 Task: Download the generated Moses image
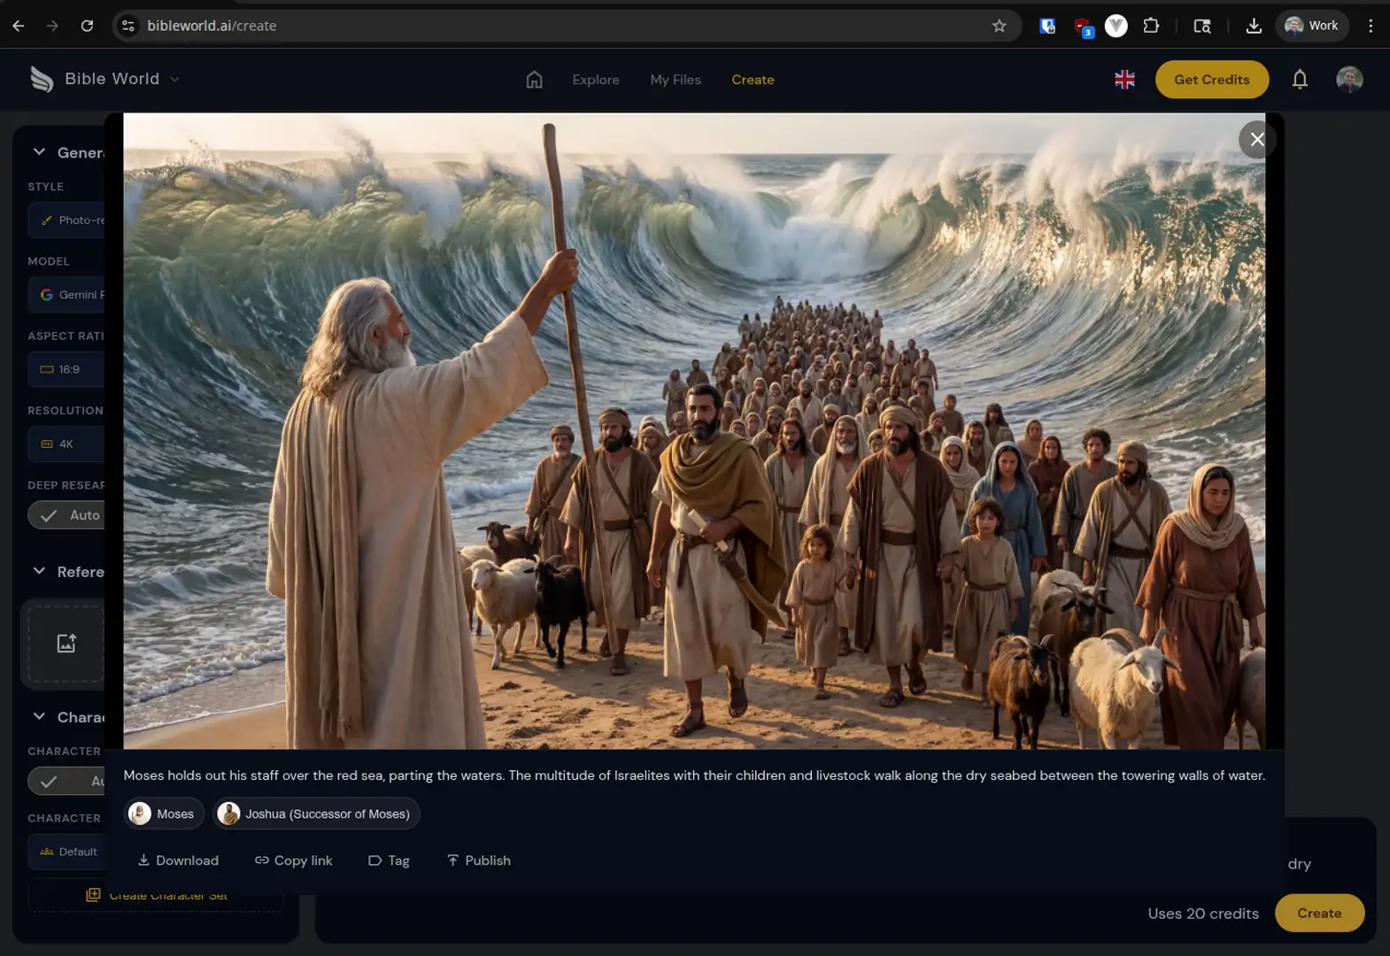(x=178, y=860)
